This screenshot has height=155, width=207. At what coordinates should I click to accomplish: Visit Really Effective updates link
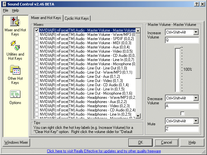pyautogui.click(x=104, y=151)
